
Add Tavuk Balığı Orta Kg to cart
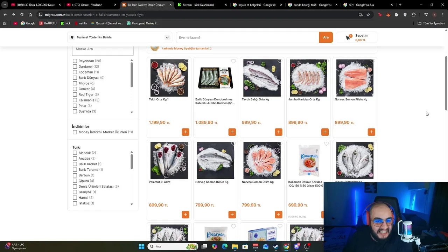(x=278, y=132)
